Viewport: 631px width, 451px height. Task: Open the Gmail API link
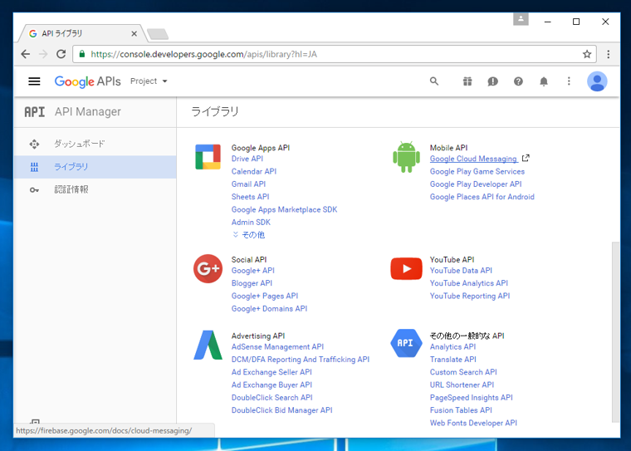point(248,184)
